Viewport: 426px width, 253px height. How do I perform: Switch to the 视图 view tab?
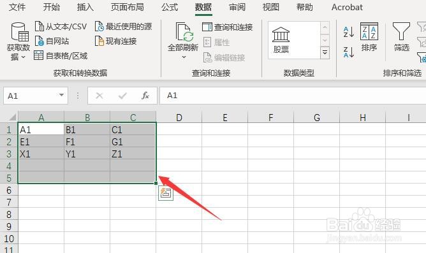(x=271, y=7)
